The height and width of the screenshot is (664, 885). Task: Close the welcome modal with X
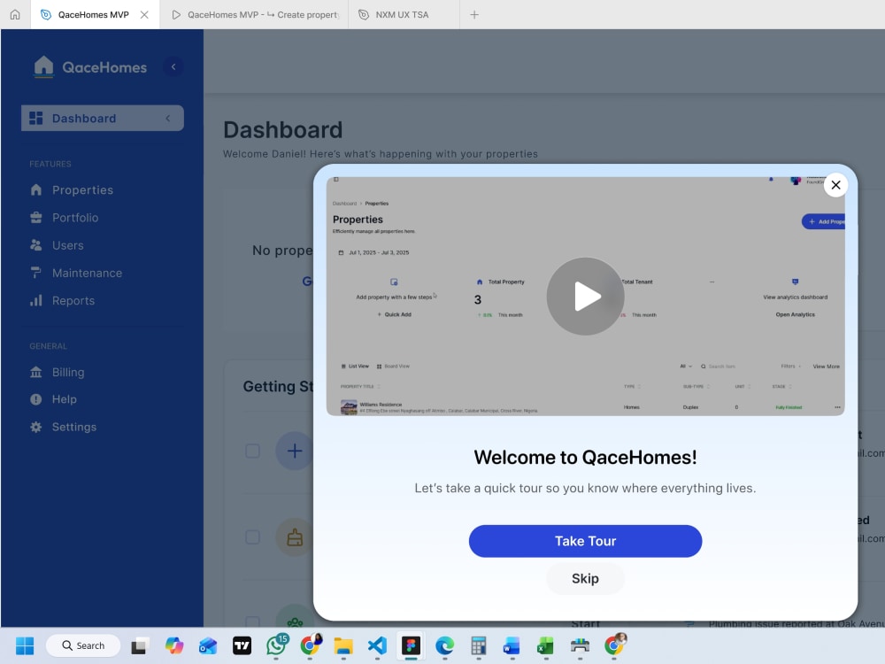tap(836, 185)
